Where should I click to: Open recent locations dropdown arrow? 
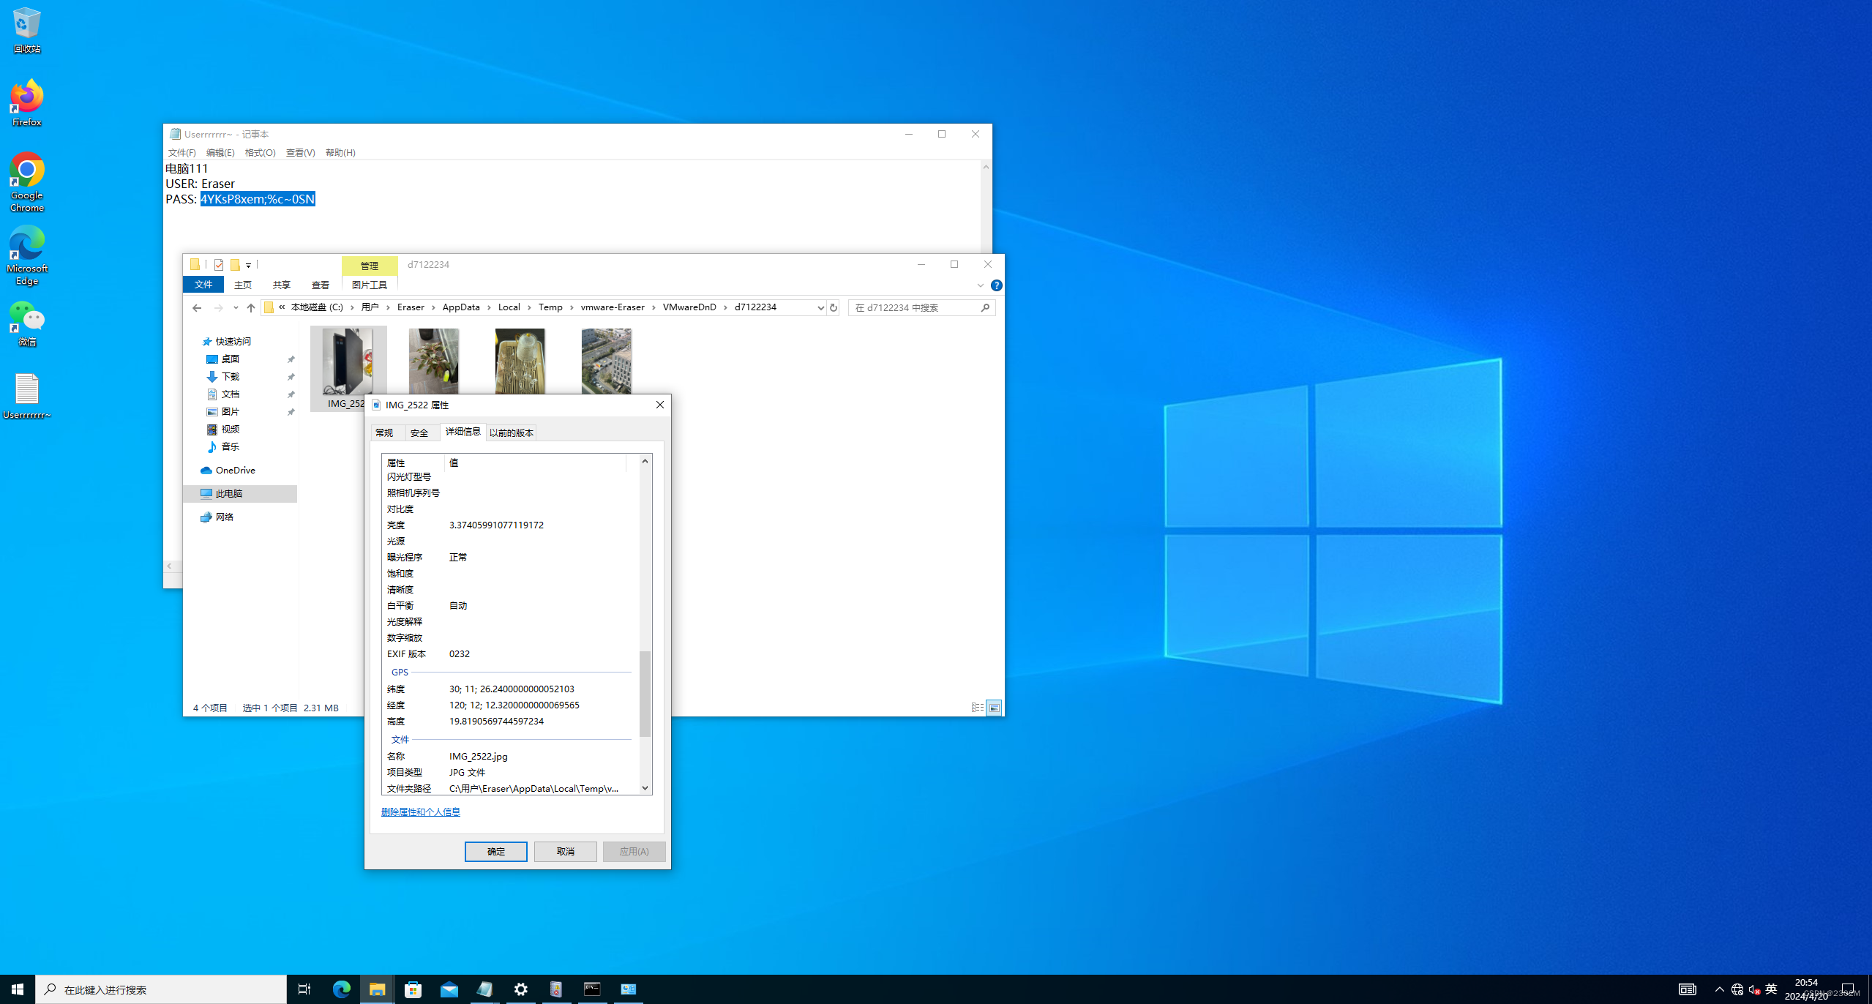pos(236,308)
